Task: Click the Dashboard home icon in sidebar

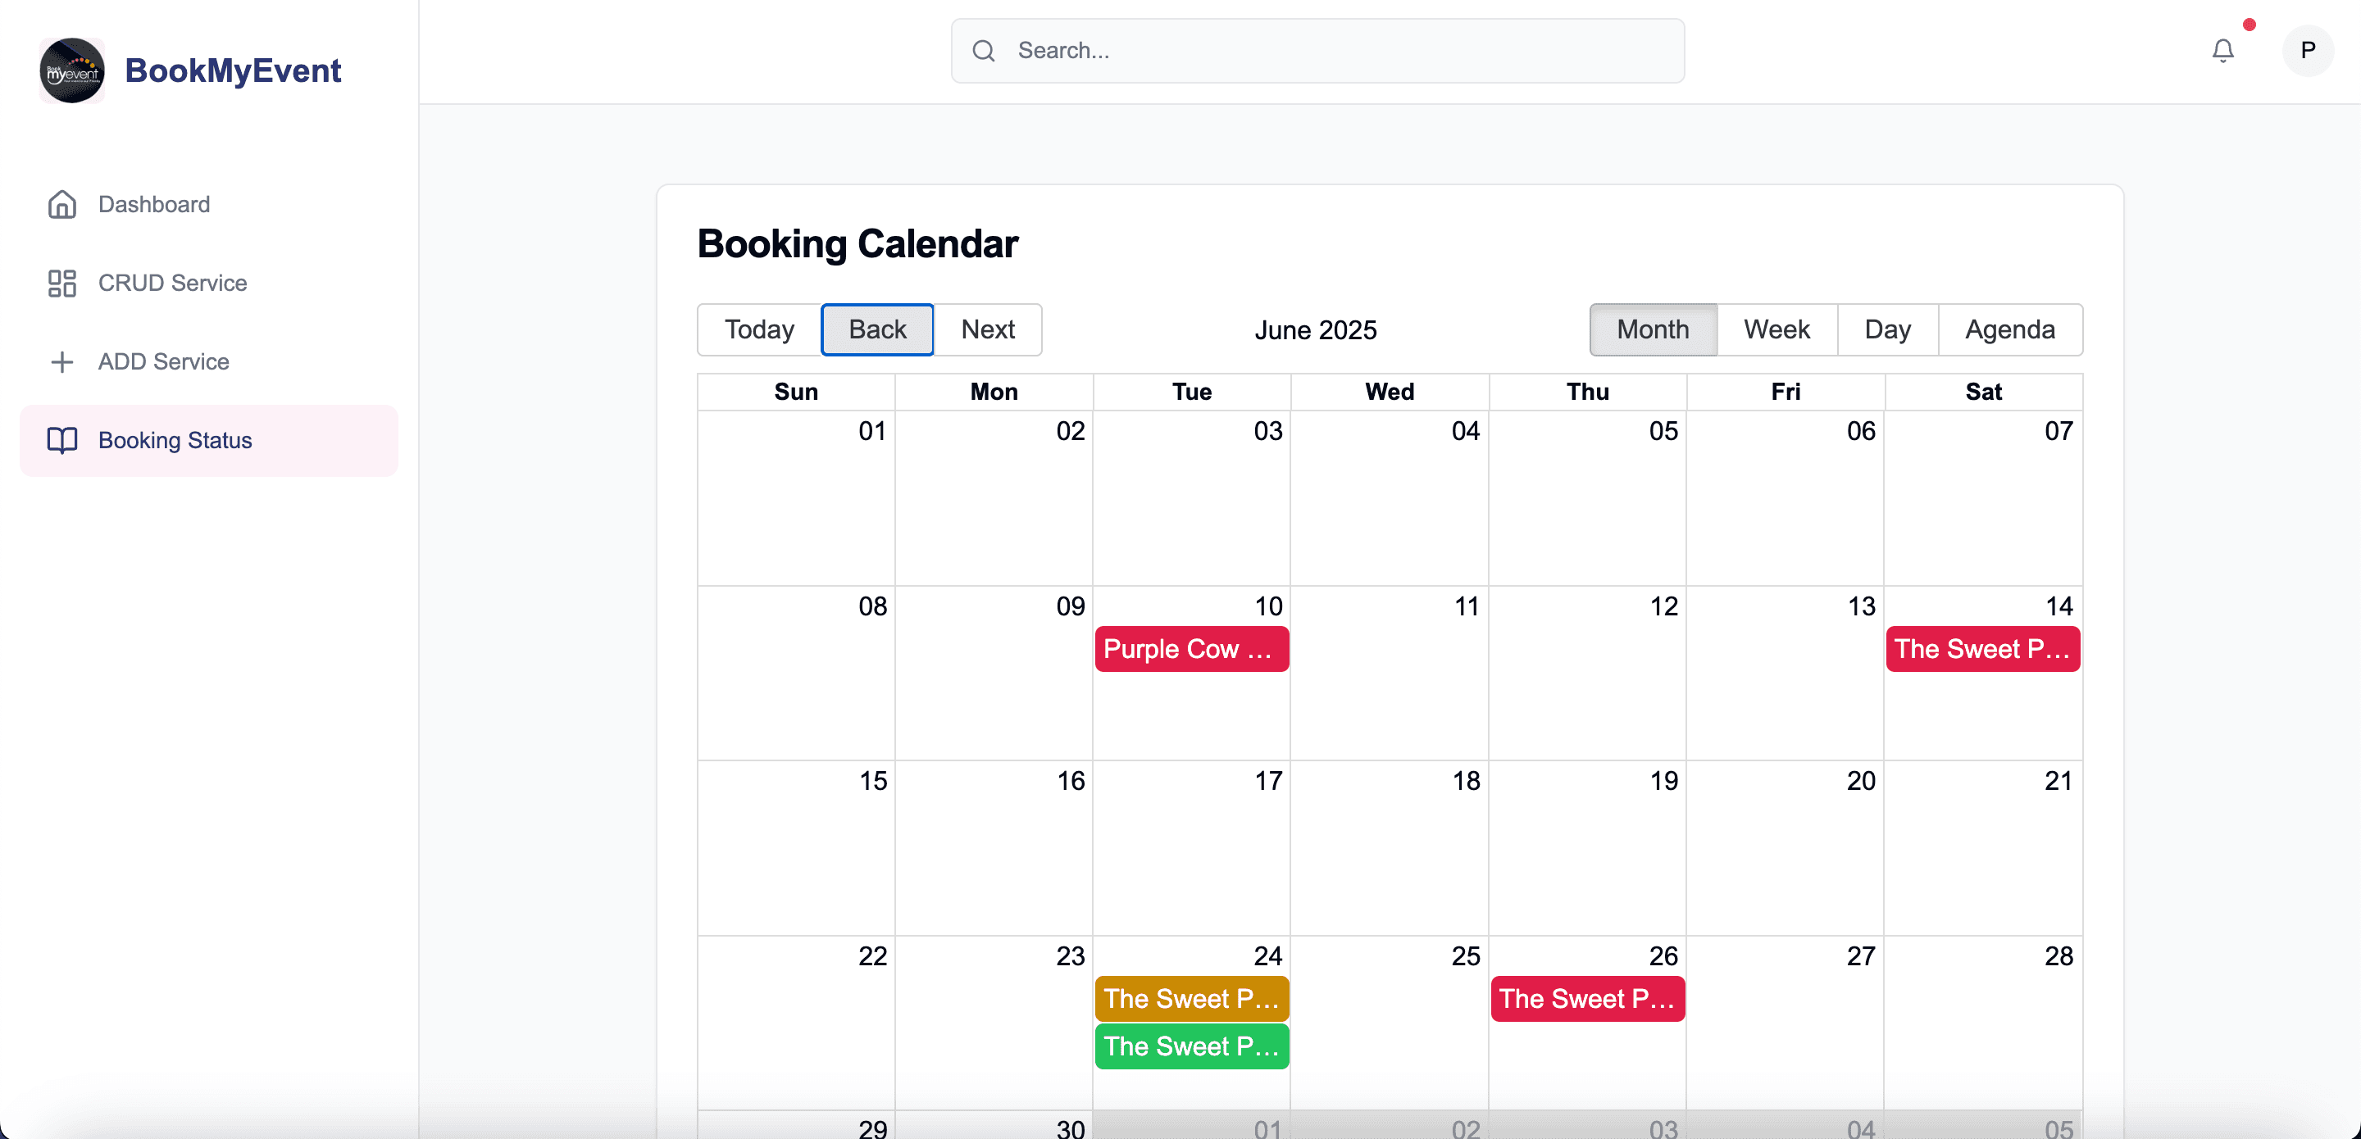Action: (x=61, y=204)
